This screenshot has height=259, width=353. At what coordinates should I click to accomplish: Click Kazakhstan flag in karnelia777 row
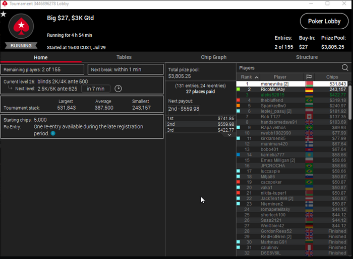click(x=309, y=154)
